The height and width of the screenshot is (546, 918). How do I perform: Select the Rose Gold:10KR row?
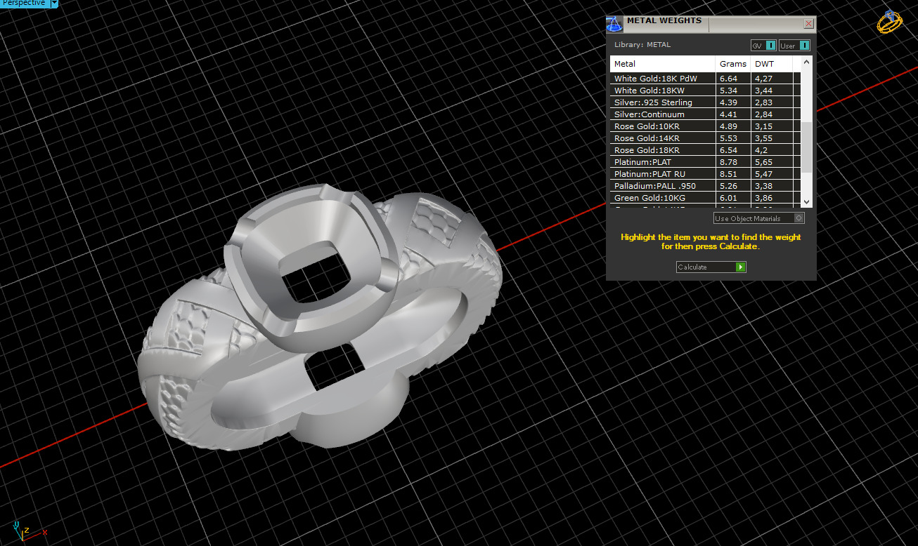[705, 126]
